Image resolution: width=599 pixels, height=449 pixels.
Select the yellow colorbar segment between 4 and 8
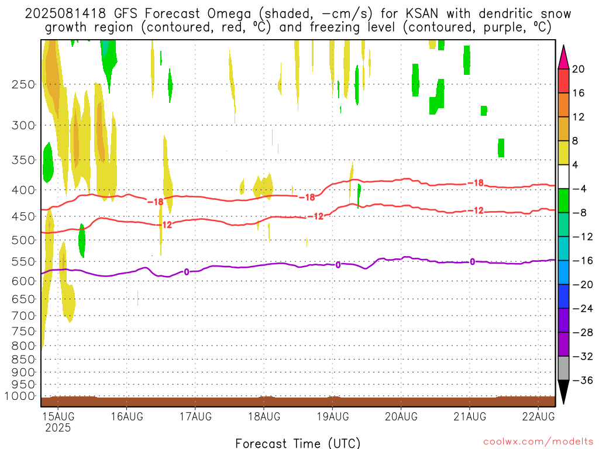pos(563,153)
